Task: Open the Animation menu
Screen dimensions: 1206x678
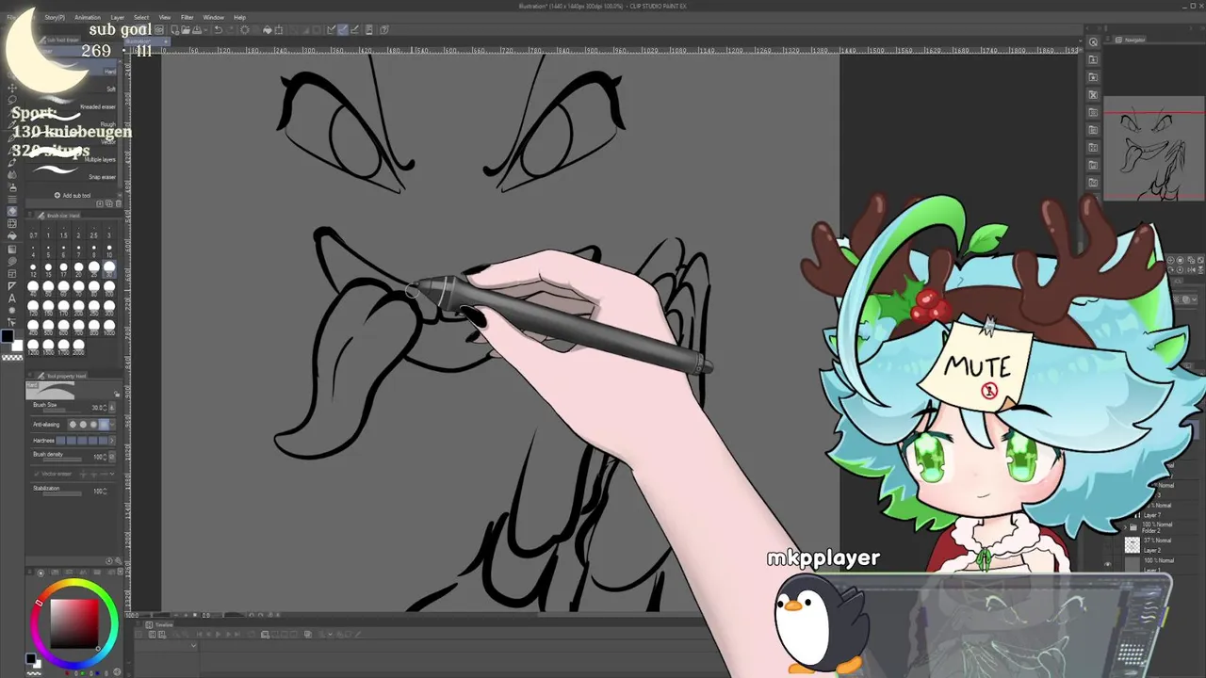Action: coord(88,17)
